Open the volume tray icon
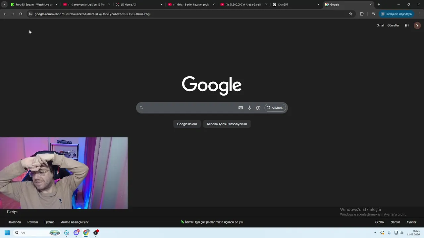This screenshot has width=424, height=238. [401, 233]
